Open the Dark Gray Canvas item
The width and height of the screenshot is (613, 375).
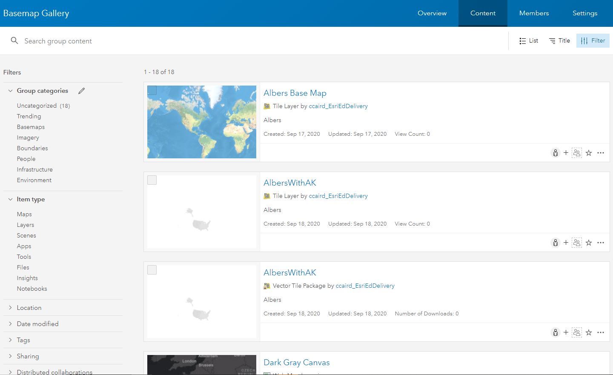pos(296,362)
